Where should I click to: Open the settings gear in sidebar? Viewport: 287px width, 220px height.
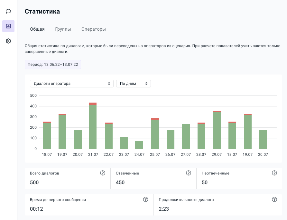[8, 41]
